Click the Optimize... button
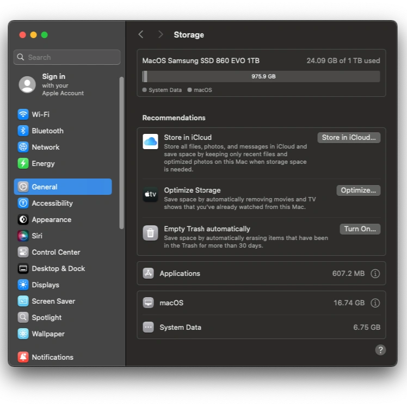Viewport: 407px width, 406px height. click(359, 190)
